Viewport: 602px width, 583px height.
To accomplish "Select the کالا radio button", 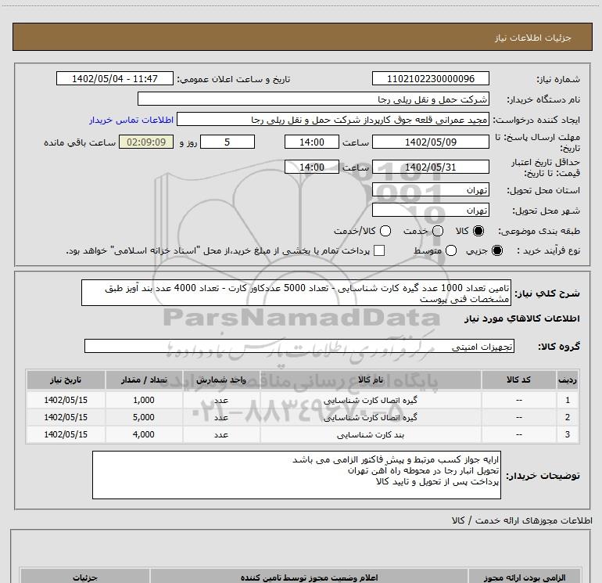I will click(x=478, y=231).
